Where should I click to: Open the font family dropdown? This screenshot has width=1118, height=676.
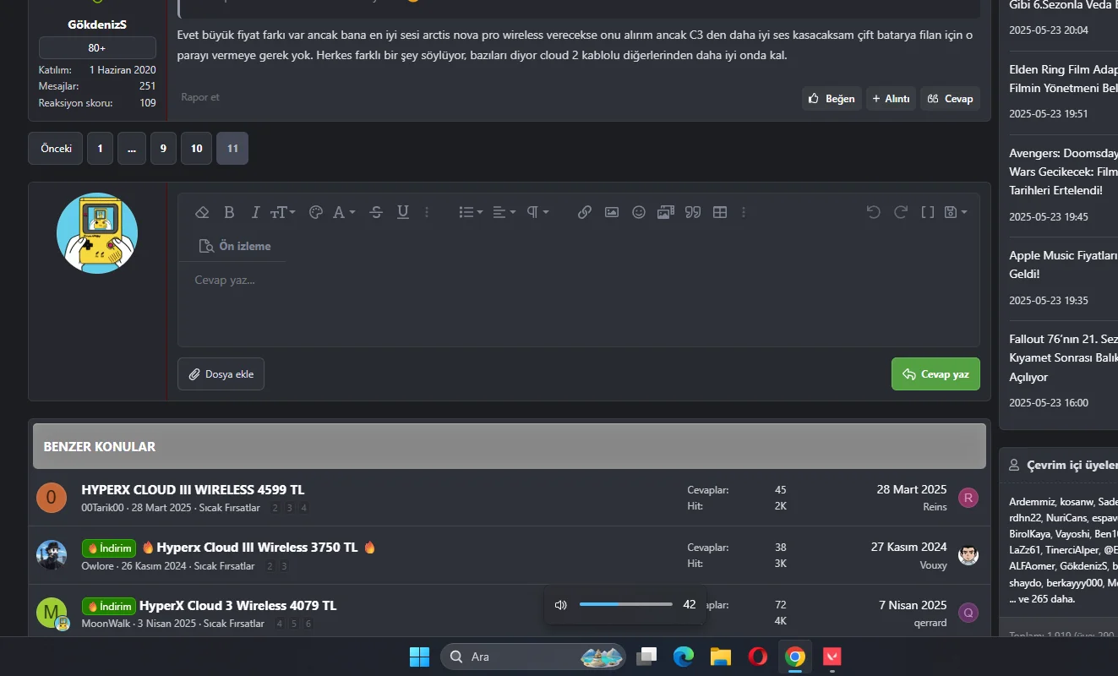[343, 212]
